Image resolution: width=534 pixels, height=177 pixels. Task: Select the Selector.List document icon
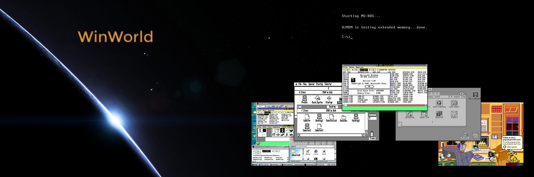click(331, 118)
